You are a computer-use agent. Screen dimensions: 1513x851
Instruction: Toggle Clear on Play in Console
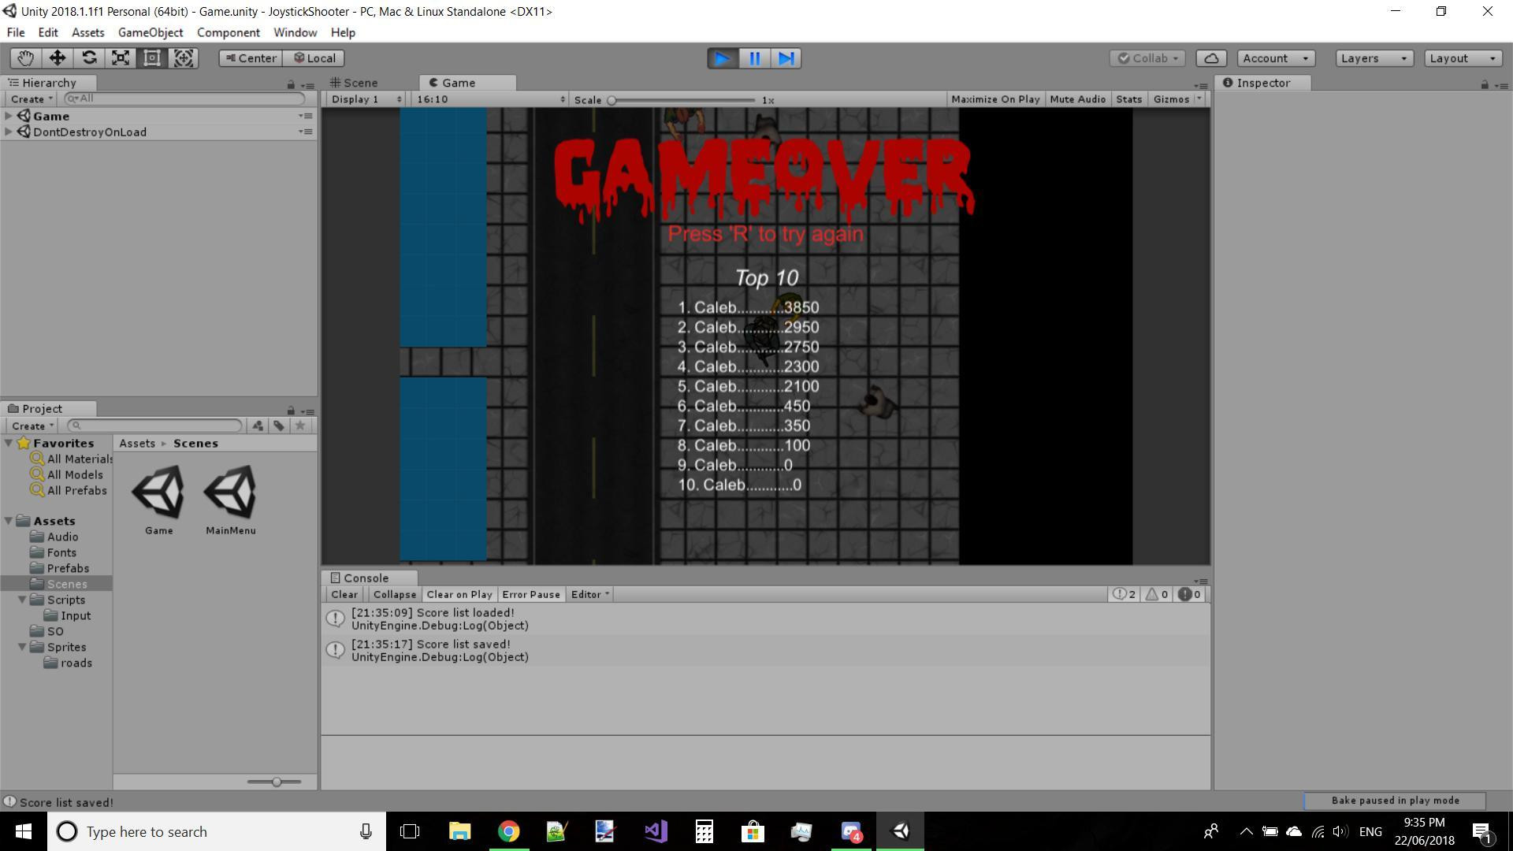[x=459, y=595]
